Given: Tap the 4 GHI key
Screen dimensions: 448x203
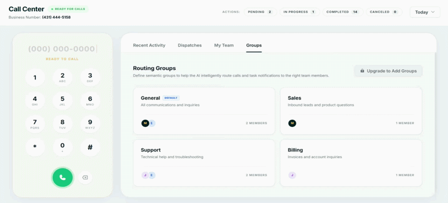Looking at the screenshot, I should 35,101.
